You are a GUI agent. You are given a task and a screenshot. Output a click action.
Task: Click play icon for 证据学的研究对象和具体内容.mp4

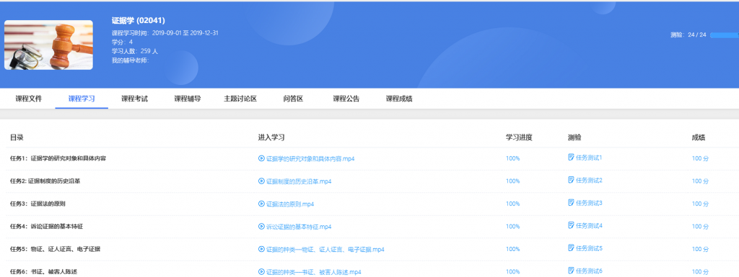pyautogui.click(x=261, y=159)
